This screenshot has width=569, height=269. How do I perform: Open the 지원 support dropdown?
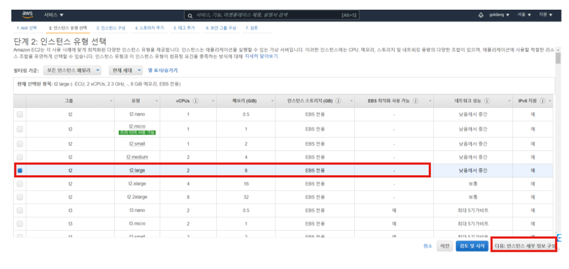(x=546, y=15)
